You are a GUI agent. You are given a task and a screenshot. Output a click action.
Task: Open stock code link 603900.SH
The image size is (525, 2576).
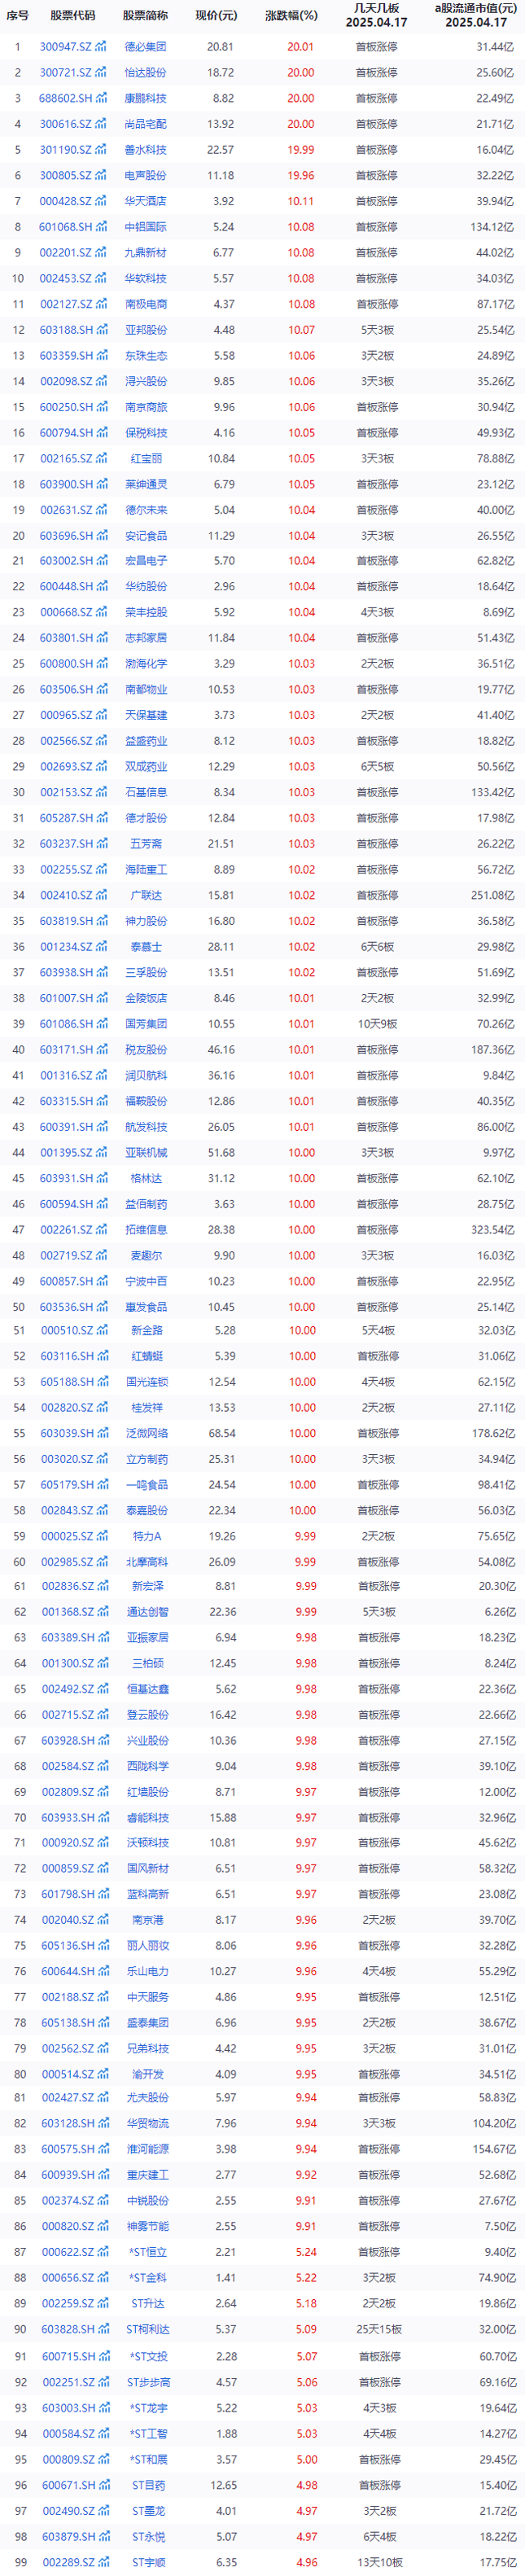(66, 484)
